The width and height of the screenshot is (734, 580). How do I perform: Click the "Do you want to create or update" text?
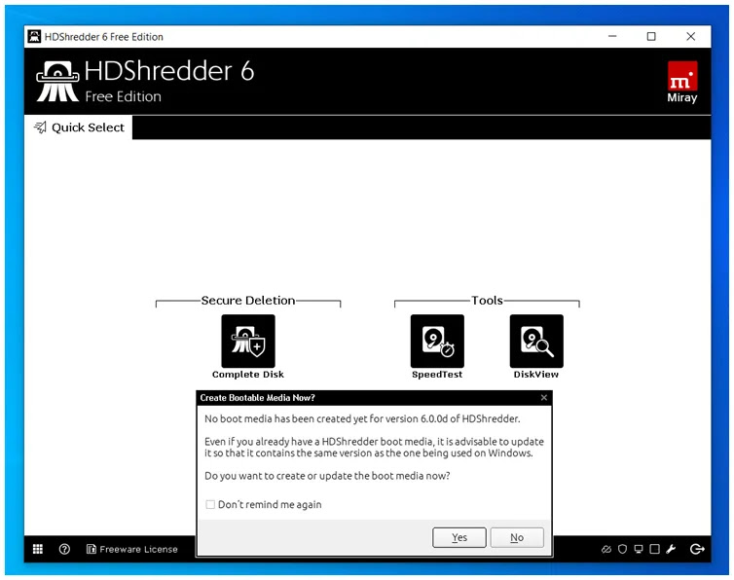pos(327,476)
